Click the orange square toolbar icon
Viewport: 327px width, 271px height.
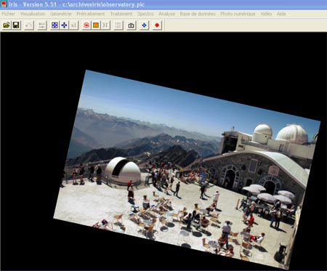(x=96, y=25)
